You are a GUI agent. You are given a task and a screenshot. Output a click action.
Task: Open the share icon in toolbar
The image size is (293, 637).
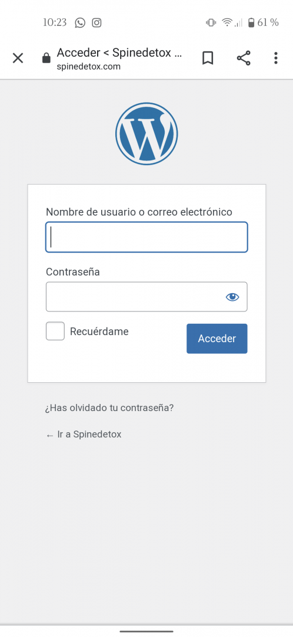(243, 58)
